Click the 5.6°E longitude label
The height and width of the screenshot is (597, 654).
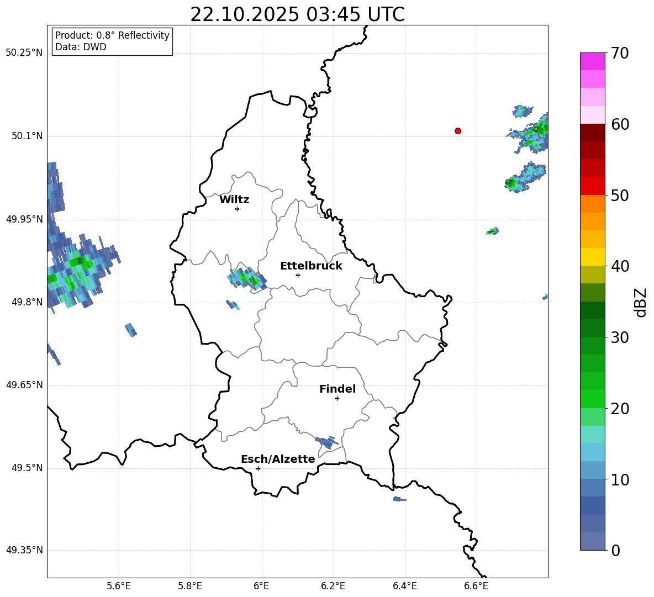pyautogui.click(x=119, y=586)
